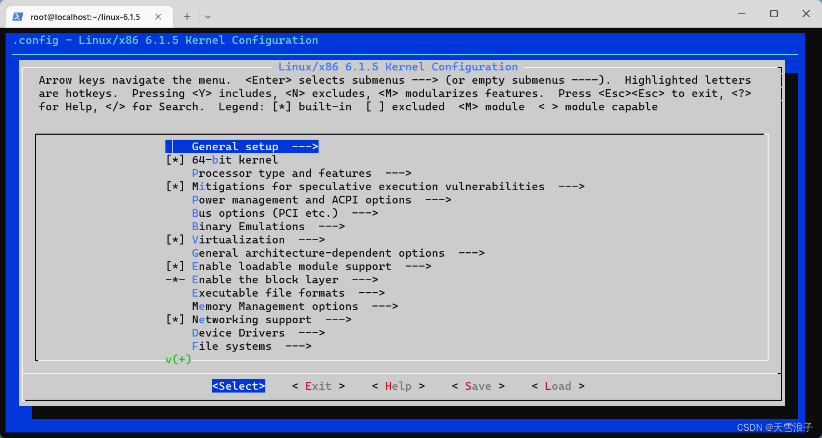Click the Networking support ---> arrow

coord(338,319)
